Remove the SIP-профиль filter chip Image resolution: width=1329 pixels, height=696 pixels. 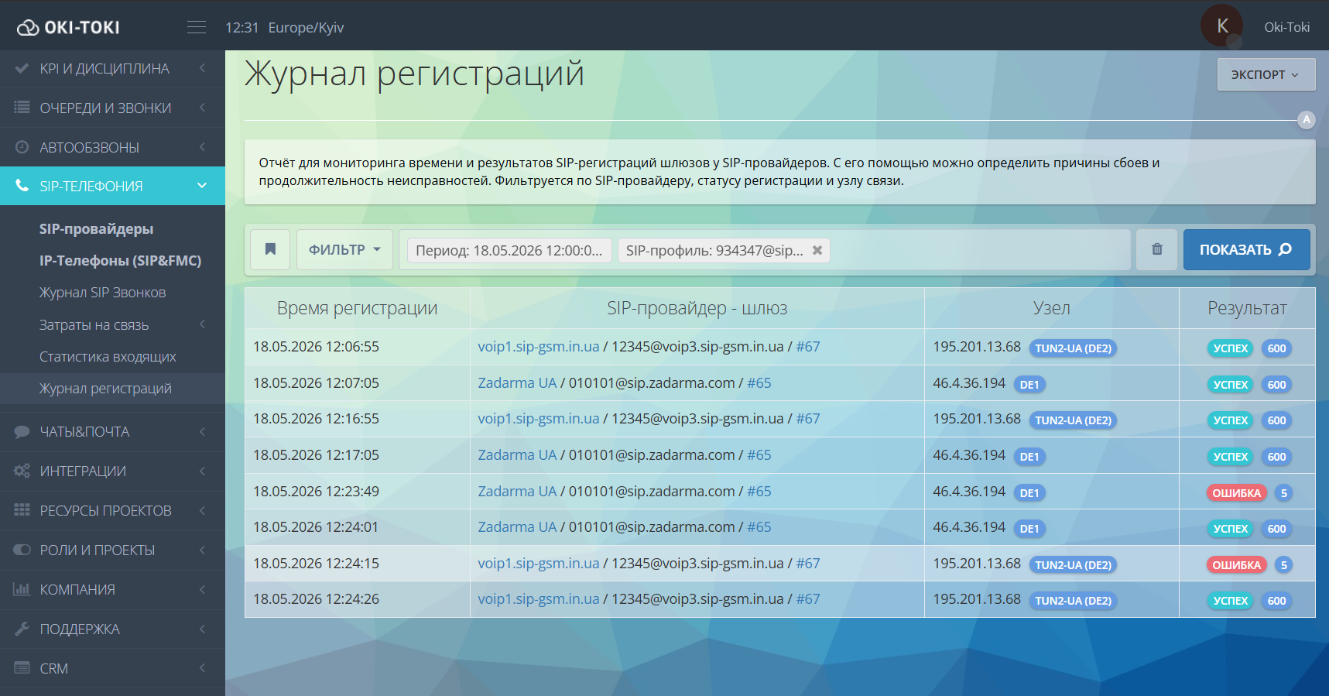[817, 250]
